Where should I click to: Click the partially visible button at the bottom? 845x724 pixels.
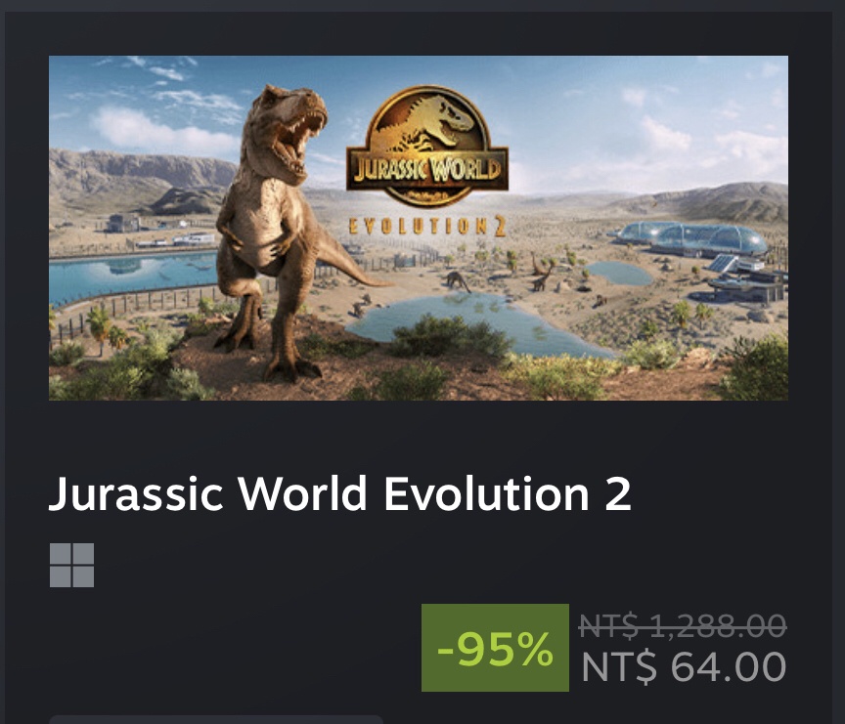(215, 719)
